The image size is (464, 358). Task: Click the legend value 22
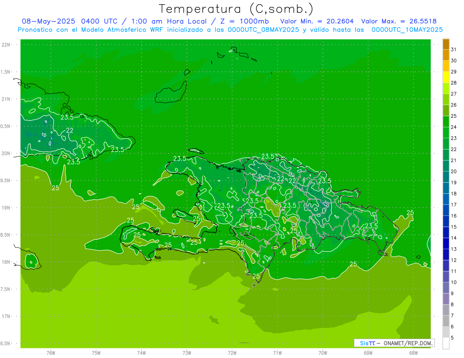click(454, 149)
